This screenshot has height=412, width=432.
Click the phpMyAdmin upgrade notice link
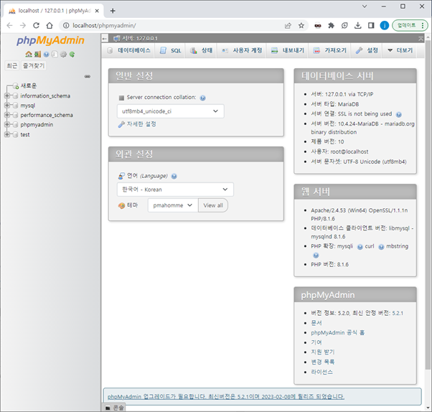pos(226,397)
